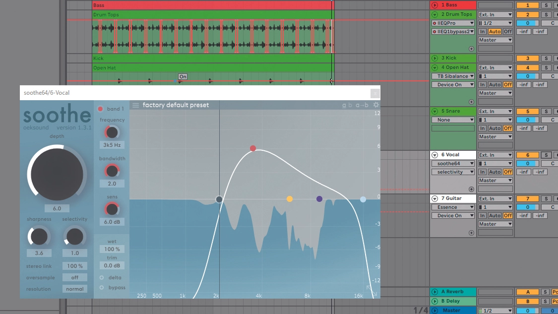The image size is (558, 314).
Task: Select the dark low-cut node near 2k
Action: point(219,199)
